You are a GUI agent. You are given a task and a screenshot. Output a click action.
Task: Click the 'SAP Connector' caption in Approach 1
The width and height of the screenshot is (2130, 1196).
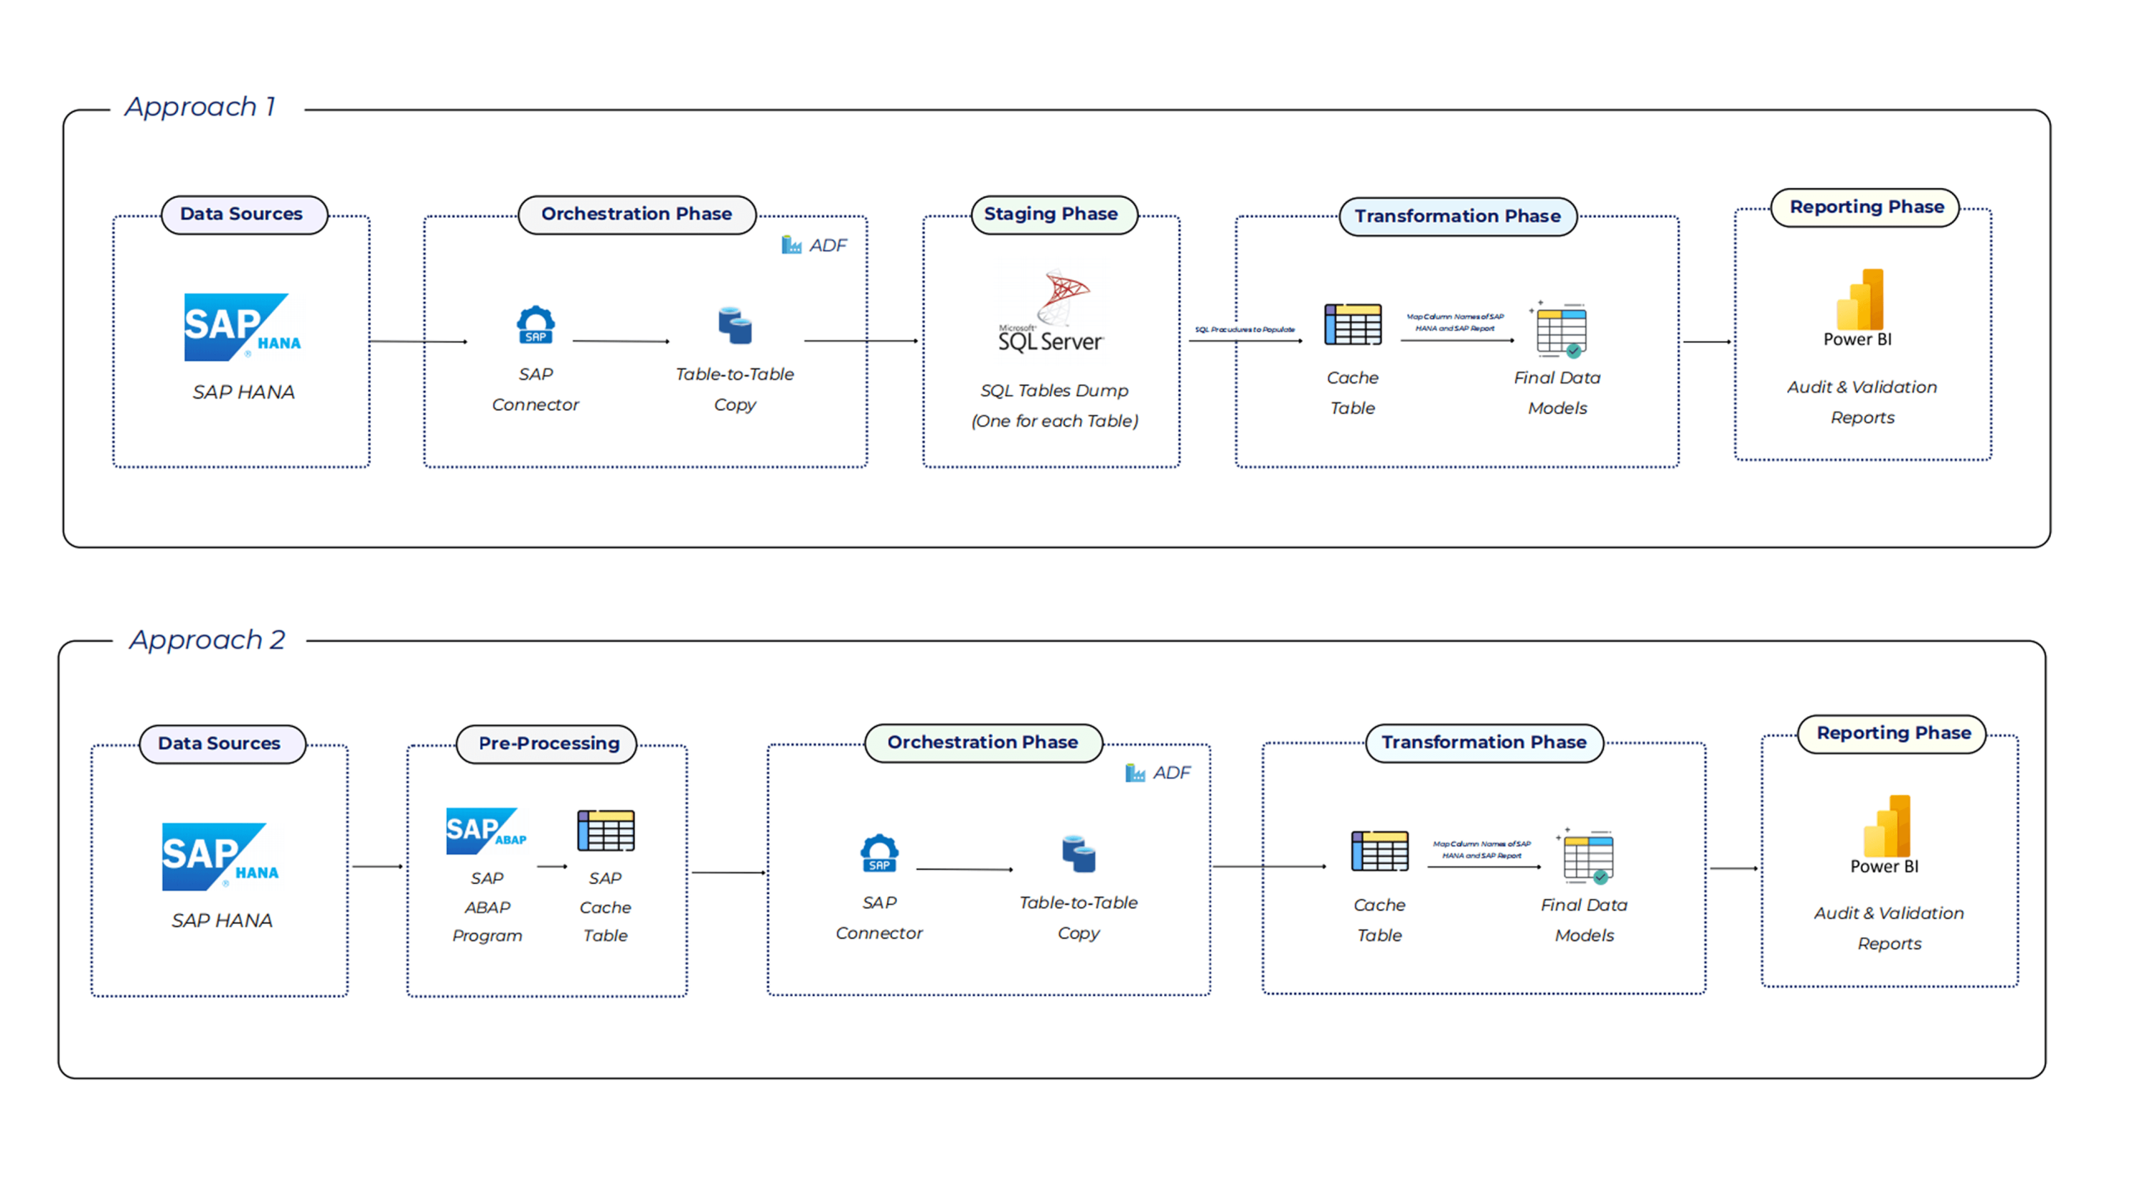coord(535,389)
